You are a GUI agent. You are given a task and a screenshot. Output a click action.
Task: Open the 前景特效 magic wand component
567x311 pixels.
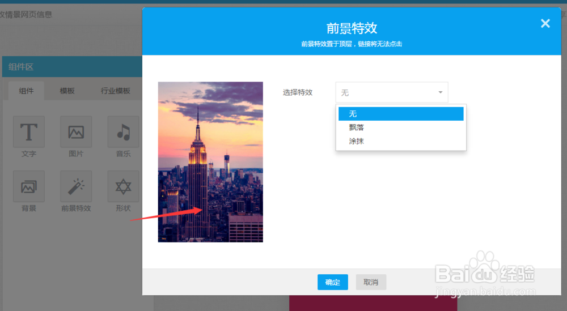[76, 186]
